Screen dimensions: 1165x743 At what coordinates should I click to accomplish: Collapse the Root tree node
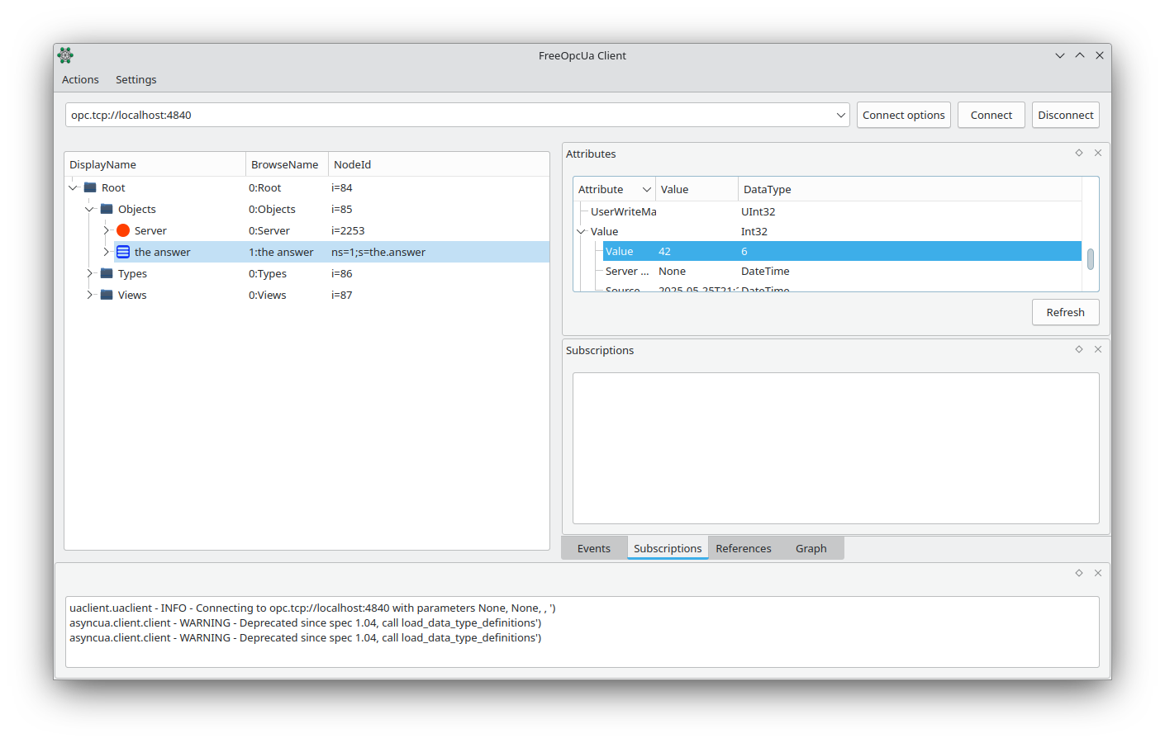[74, 187]
